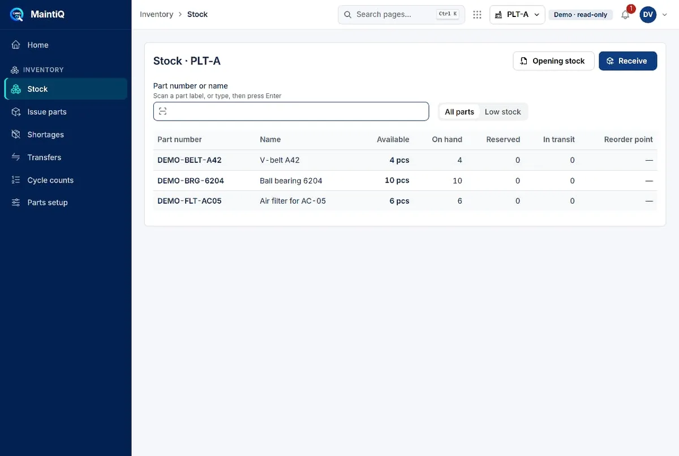Click the Parts setup sliders icon

point(16,203)
